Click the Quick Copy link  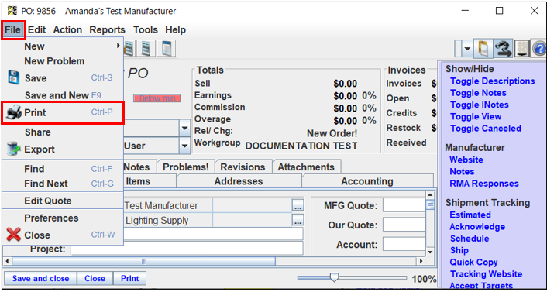(473, 263)
